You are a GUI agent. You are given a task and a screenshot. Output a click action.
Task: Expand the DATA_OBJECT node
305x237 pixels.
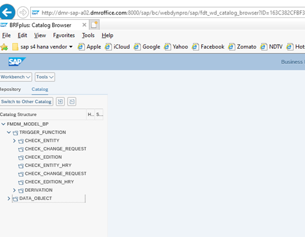[x=9, y=199]
